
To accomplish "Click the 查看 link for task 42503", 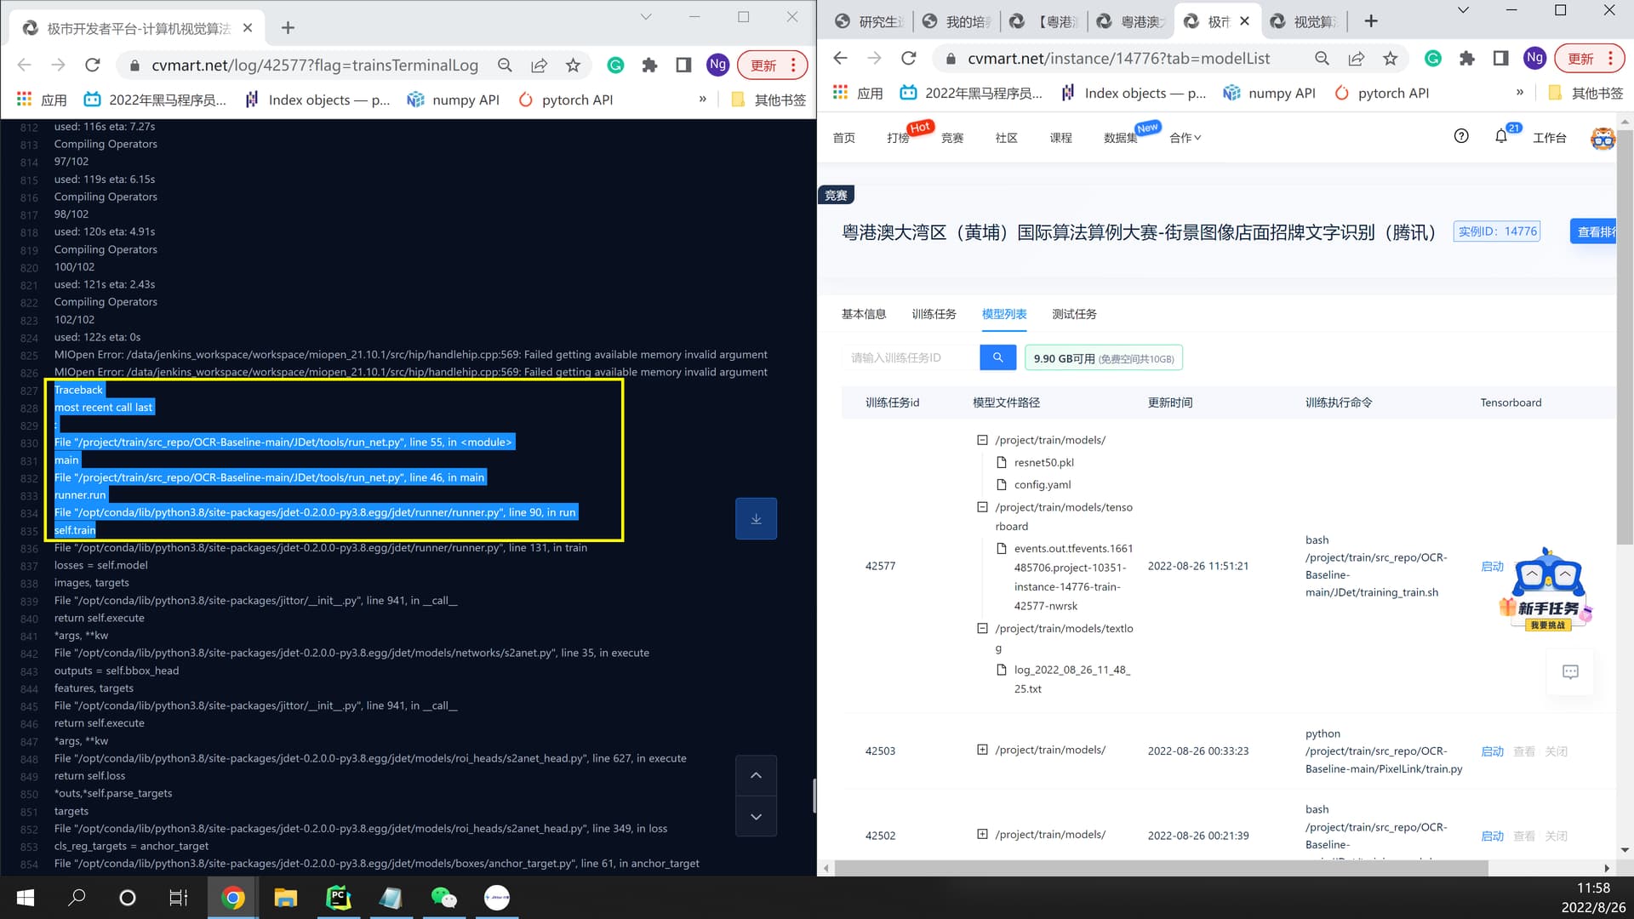I will tap(1523, 751).
